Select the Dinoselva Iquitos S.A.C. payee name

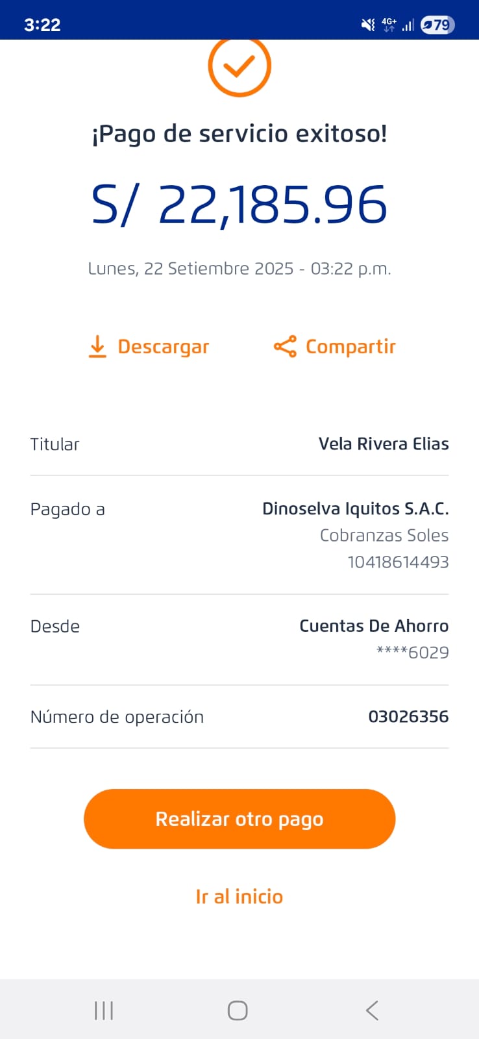click(x=355, y=508)
